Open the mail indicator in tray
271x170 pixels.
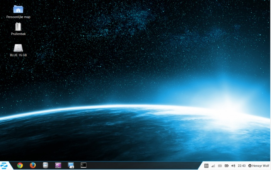220,166
